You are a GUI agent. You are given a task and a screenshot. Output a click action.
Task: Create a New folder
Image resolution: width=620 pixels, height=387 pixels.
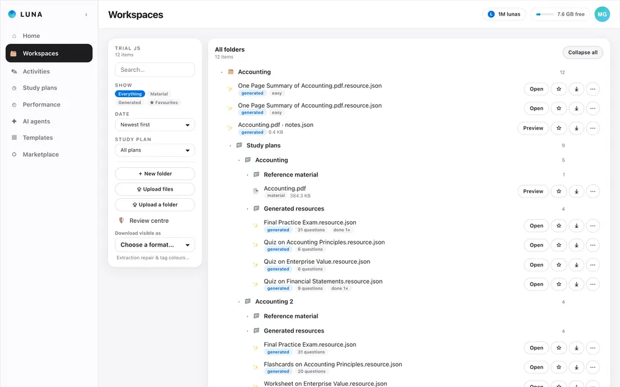tap(155, 174)
